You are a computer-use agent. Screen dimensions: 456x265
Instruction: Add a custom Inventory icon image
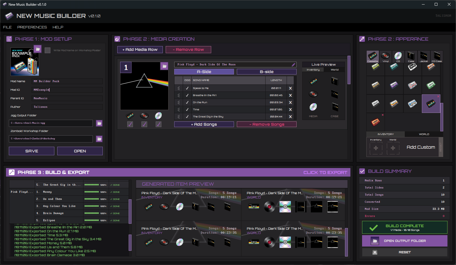tap(376, 148)
